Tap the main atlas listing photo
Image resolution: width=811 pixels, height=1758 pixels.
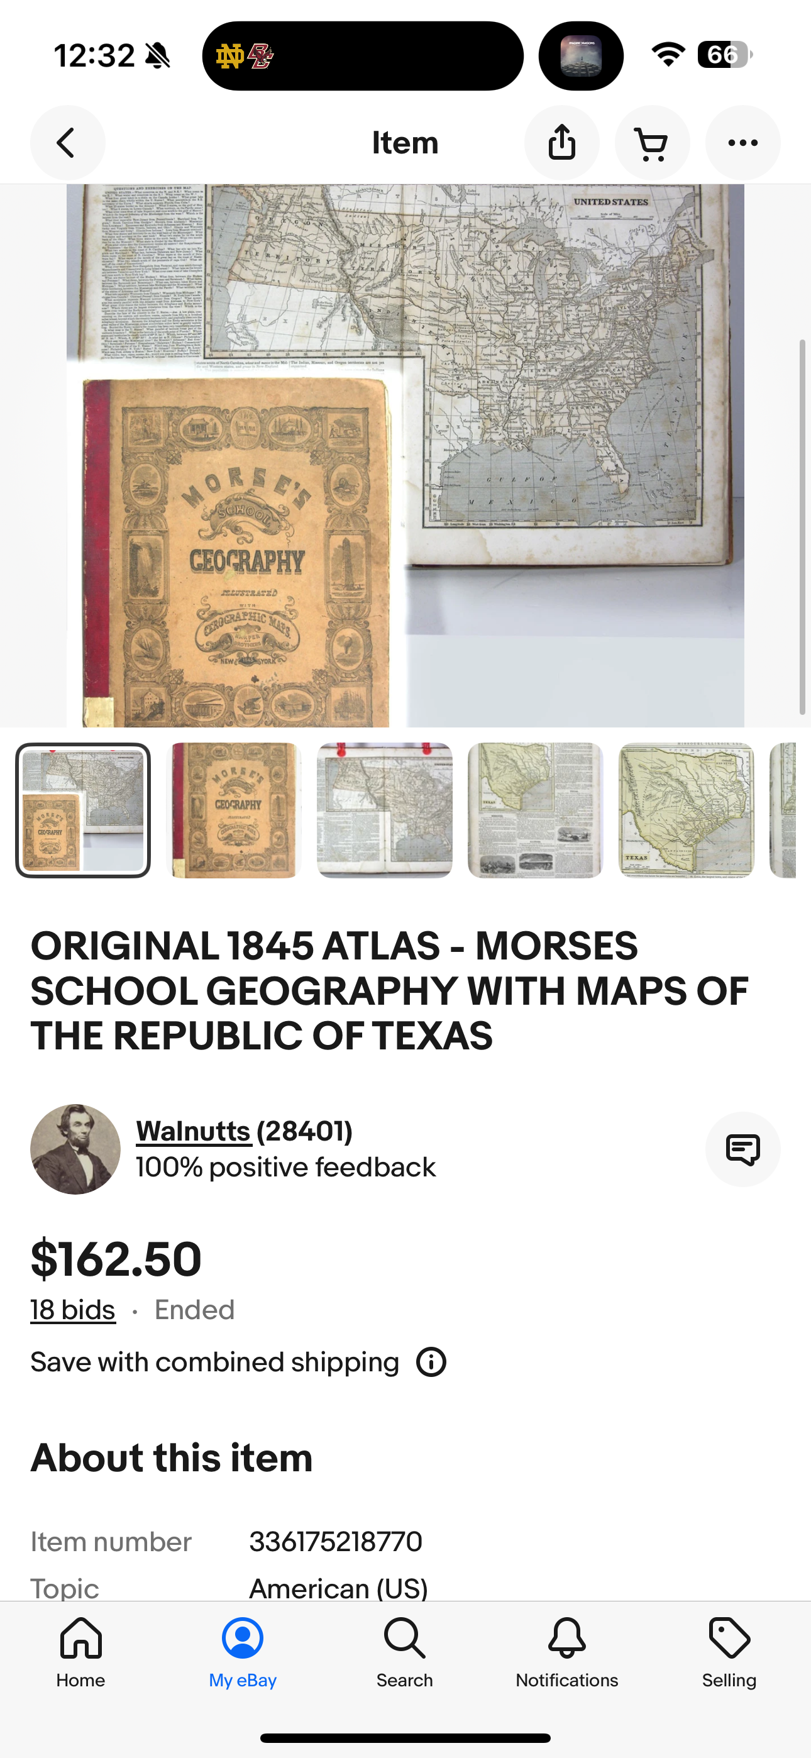405,455
